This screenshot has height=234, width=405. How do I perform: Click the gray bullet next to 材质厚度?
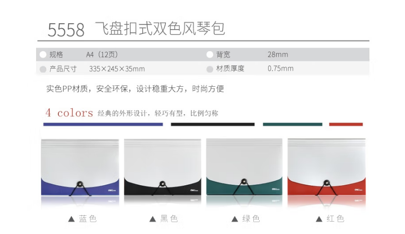click(x=210, y=69)
